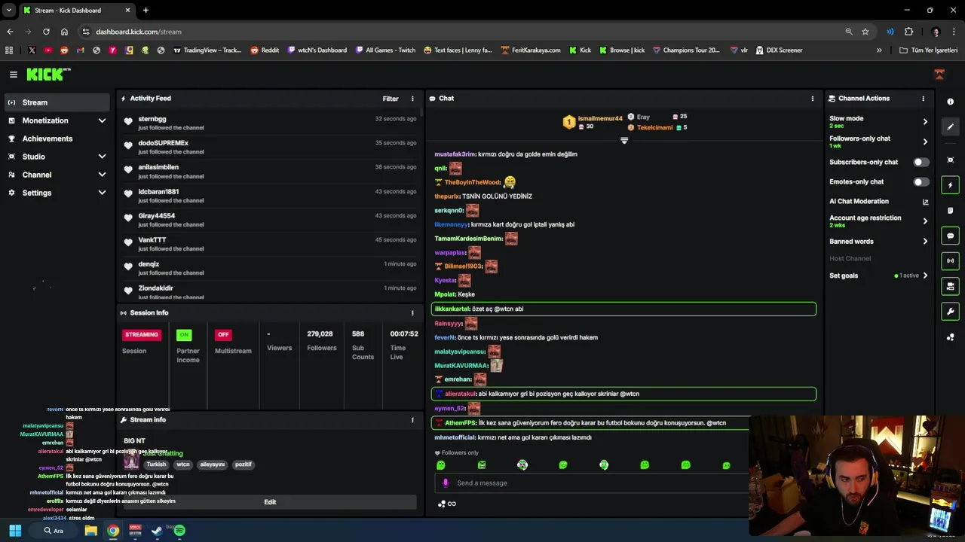
Task: Click the lightning bolt icon in right toolbar
Action: [950, 185]
